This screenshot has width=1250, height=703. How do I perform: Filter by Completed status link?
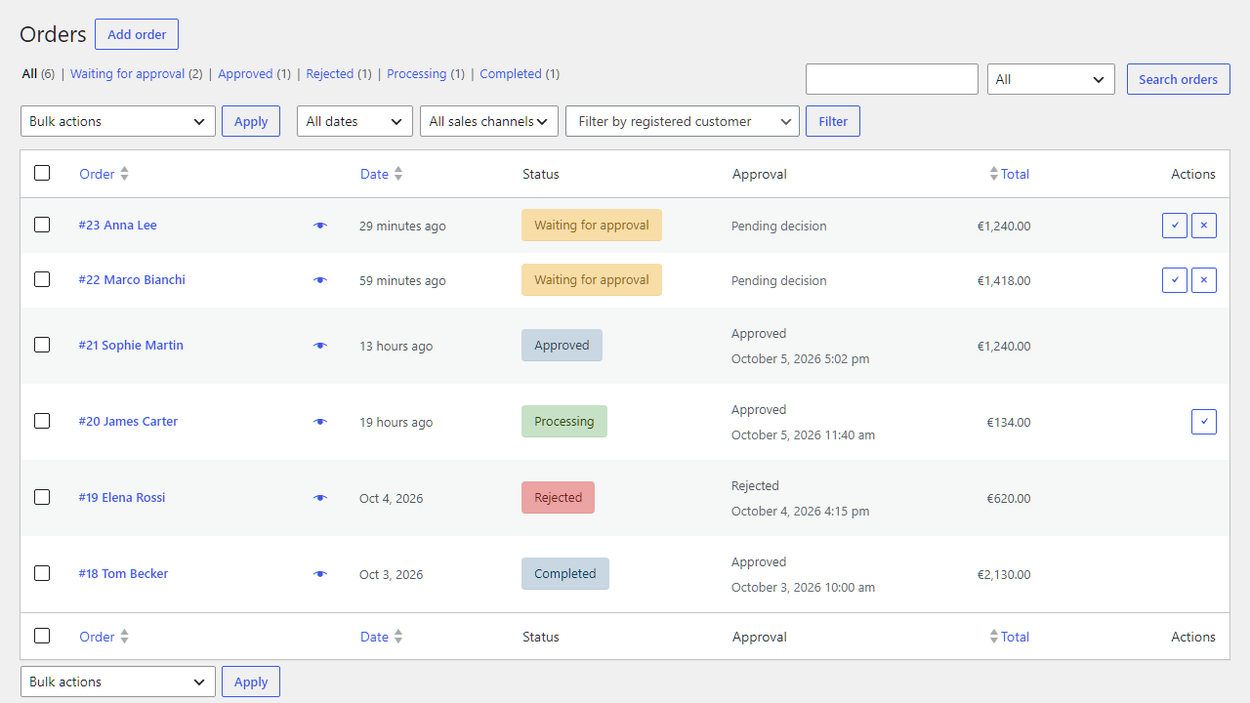520,73
